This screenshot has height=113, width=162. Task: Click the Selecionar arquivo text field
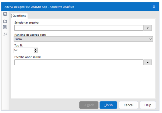(x=79, y=28)
